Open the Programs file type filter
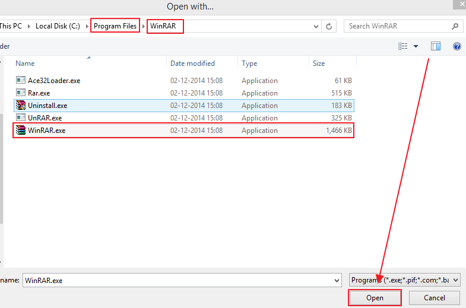The height and width of the screenshot is (308, 466). coord(405,280)
